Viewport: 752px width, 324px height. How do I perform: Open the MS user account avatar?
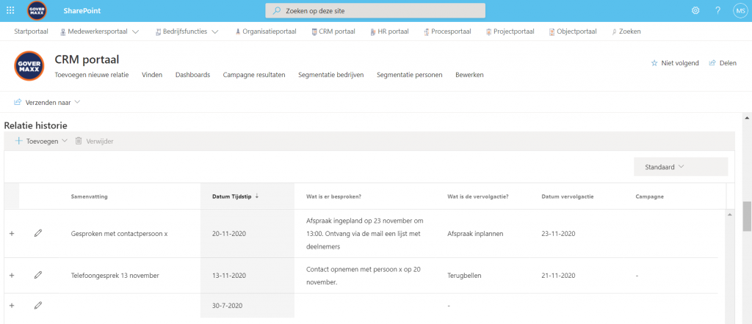tap(739, 10)
